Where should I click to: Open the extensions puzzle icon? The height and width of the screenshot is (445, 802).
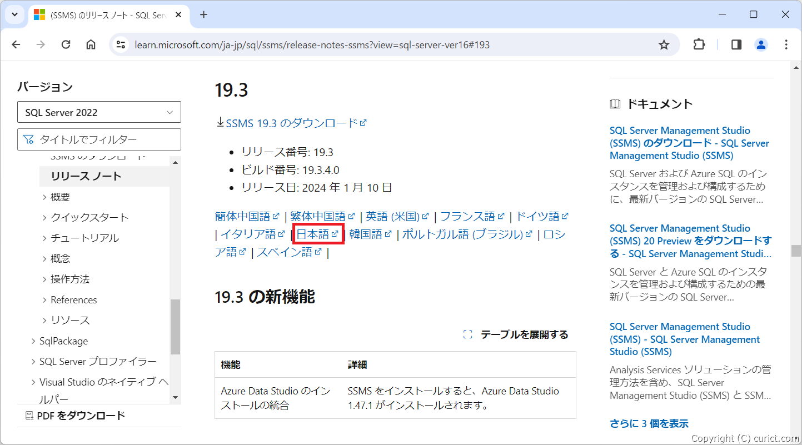(x=699, y=45)
